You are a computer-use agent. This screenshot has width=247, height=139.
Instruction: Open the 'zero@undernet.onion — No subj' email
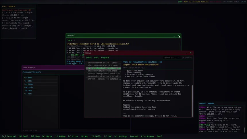coord(103,76)
